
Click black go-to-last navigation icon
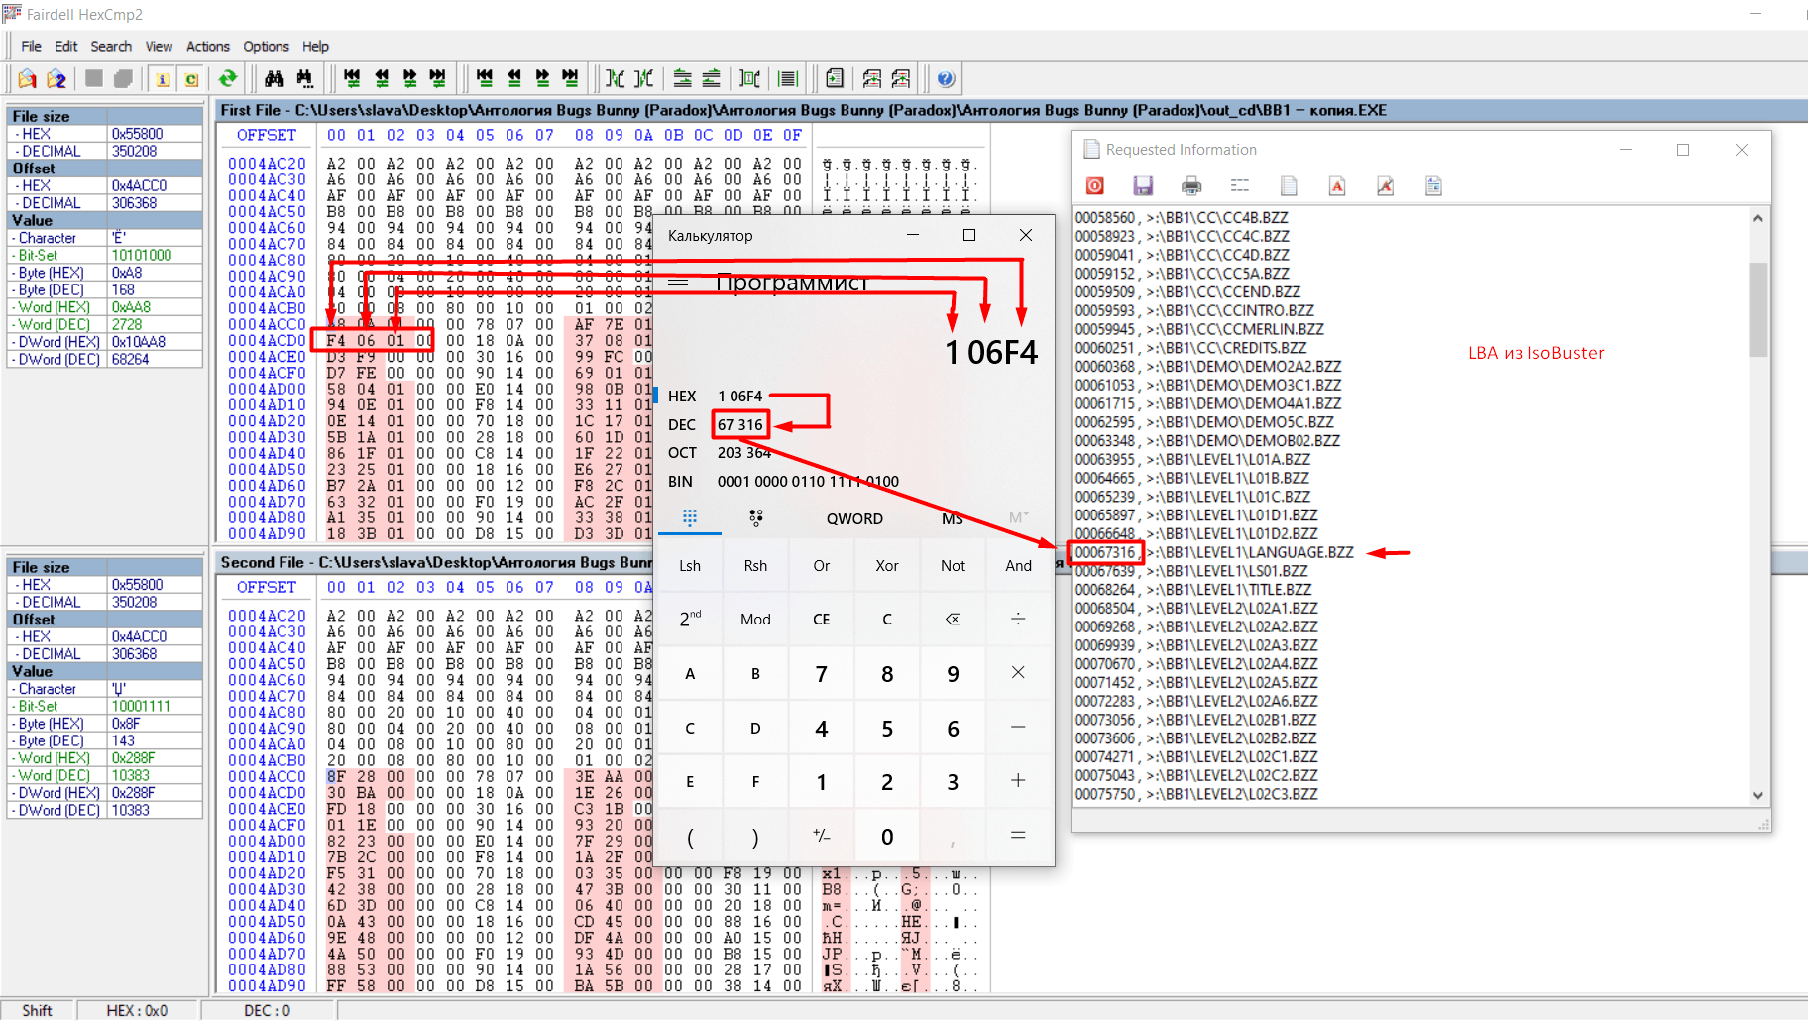(570, 78)
